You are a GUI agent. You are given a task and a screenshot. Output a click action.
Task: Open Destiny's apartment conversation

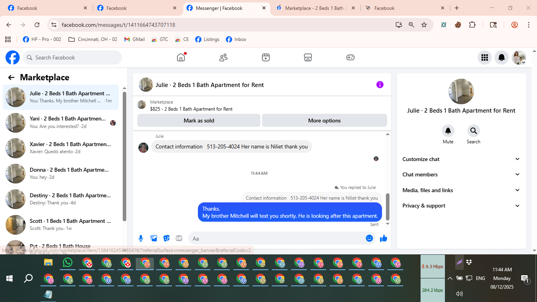click(61, 199)
